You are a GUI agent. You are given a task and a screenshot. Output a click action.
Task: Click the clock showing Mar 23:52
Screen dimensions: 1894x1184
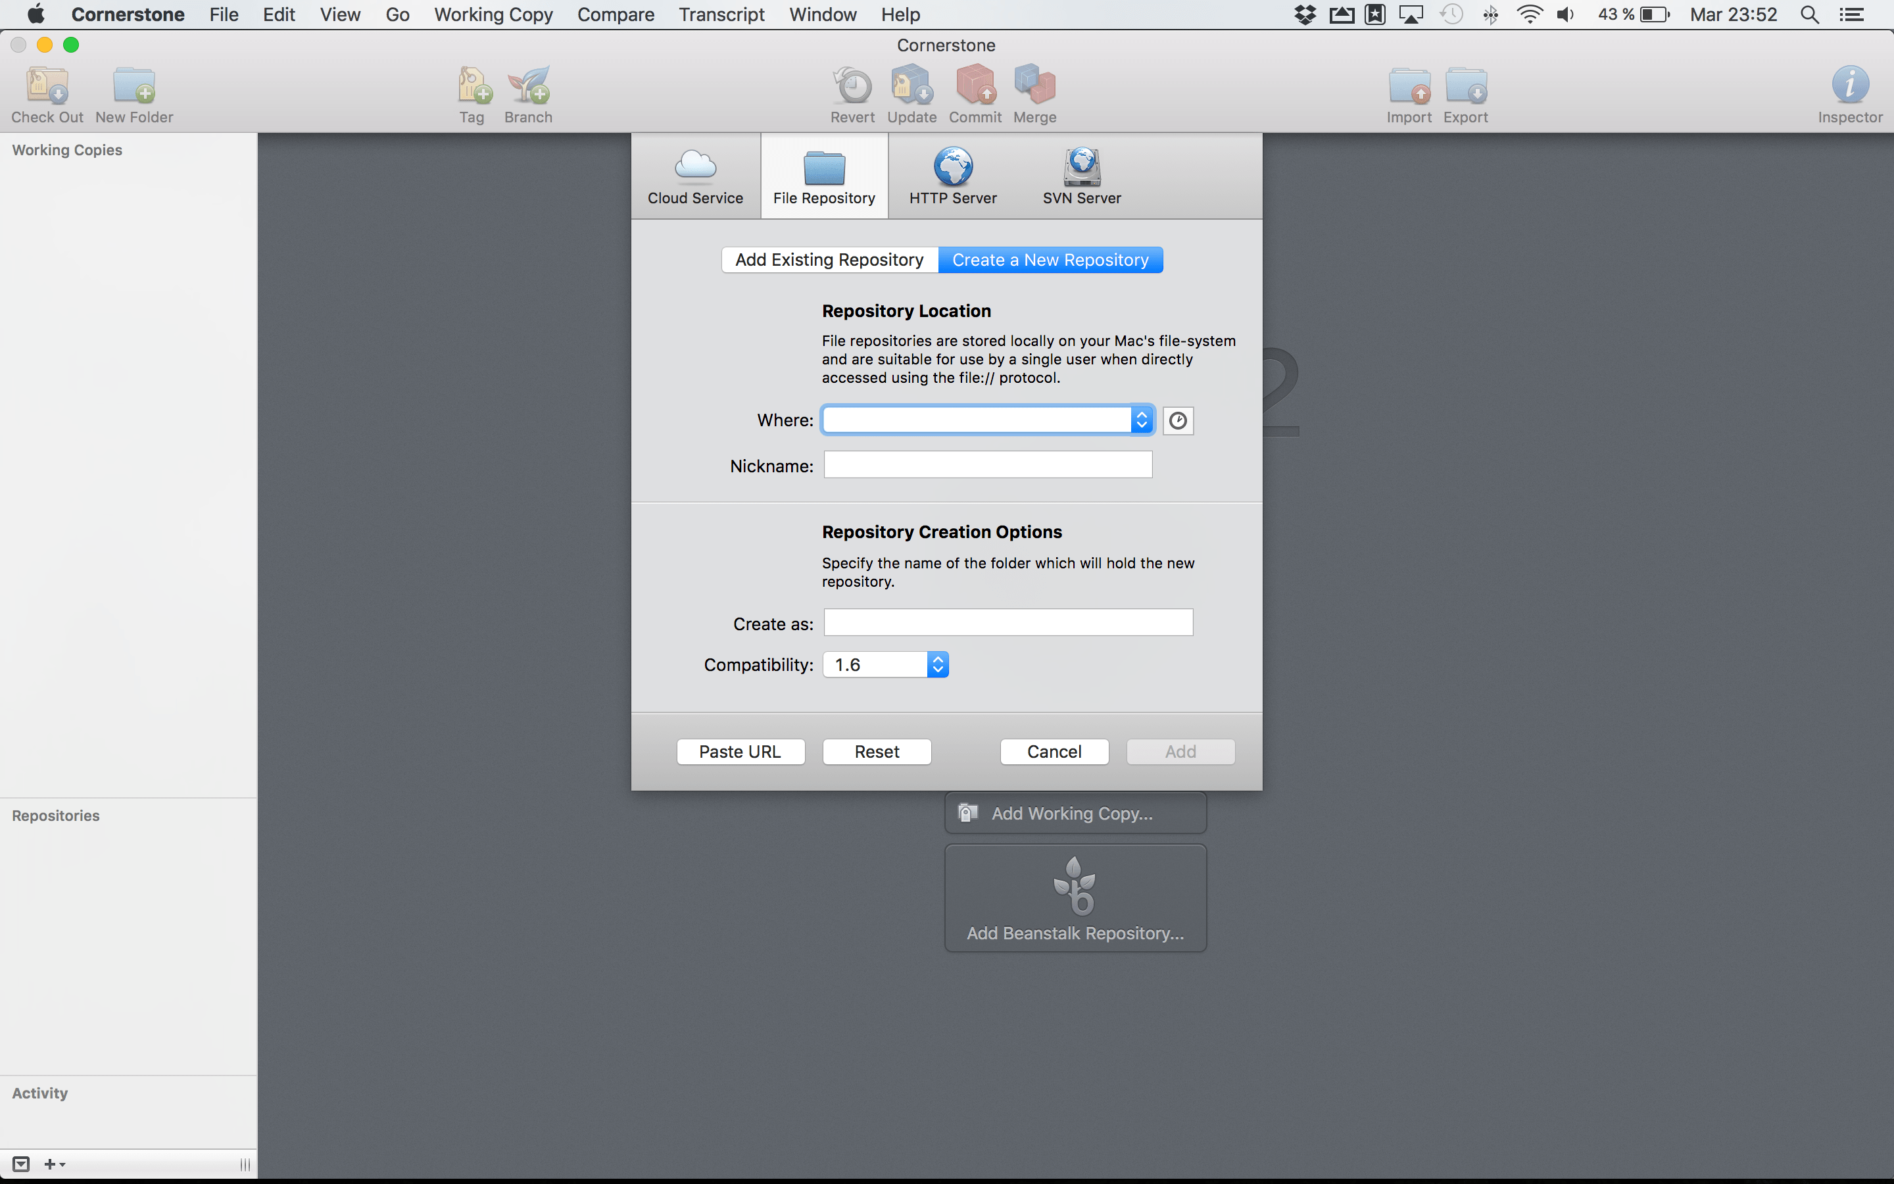point(1734,14)
